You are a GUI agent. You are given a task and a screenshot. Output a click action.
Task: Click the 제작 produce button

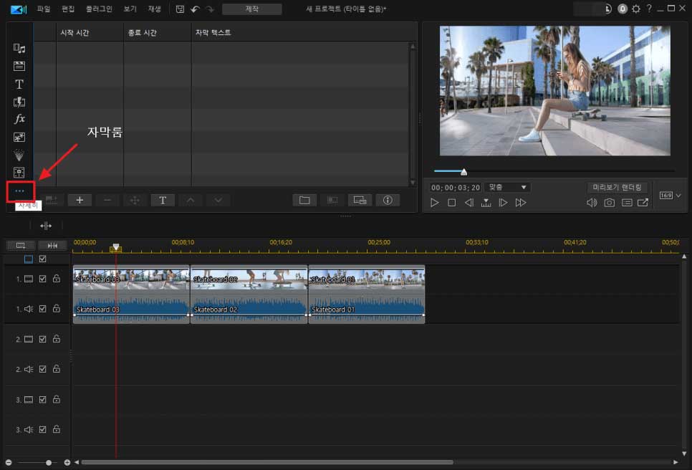pyautogui.click(x=252, y=9)
